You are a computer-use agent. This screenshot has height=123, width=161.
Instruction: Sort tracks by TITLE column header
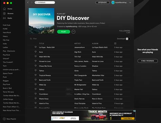point(41,43)
